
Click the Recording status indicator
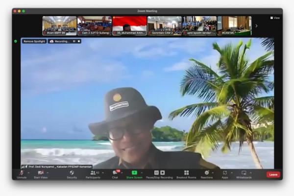60,41
